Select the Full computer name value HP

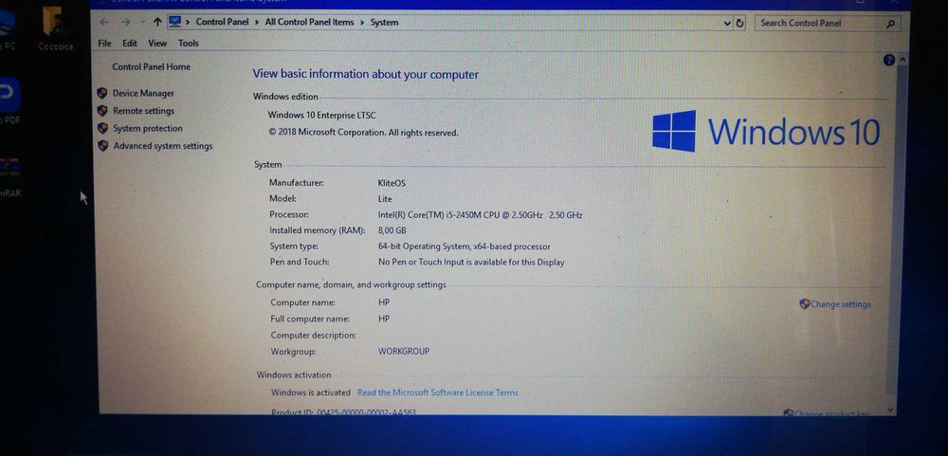[x=384, y=319]
